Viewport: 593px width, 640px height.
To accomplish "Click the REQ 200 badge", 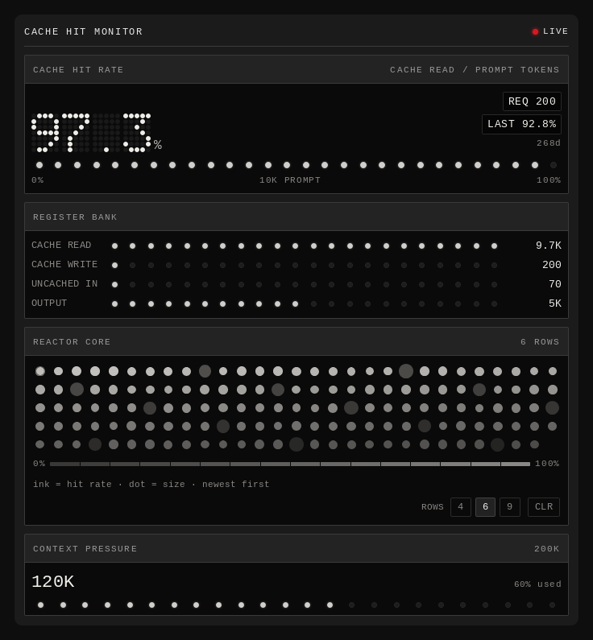I will point(532,101).
